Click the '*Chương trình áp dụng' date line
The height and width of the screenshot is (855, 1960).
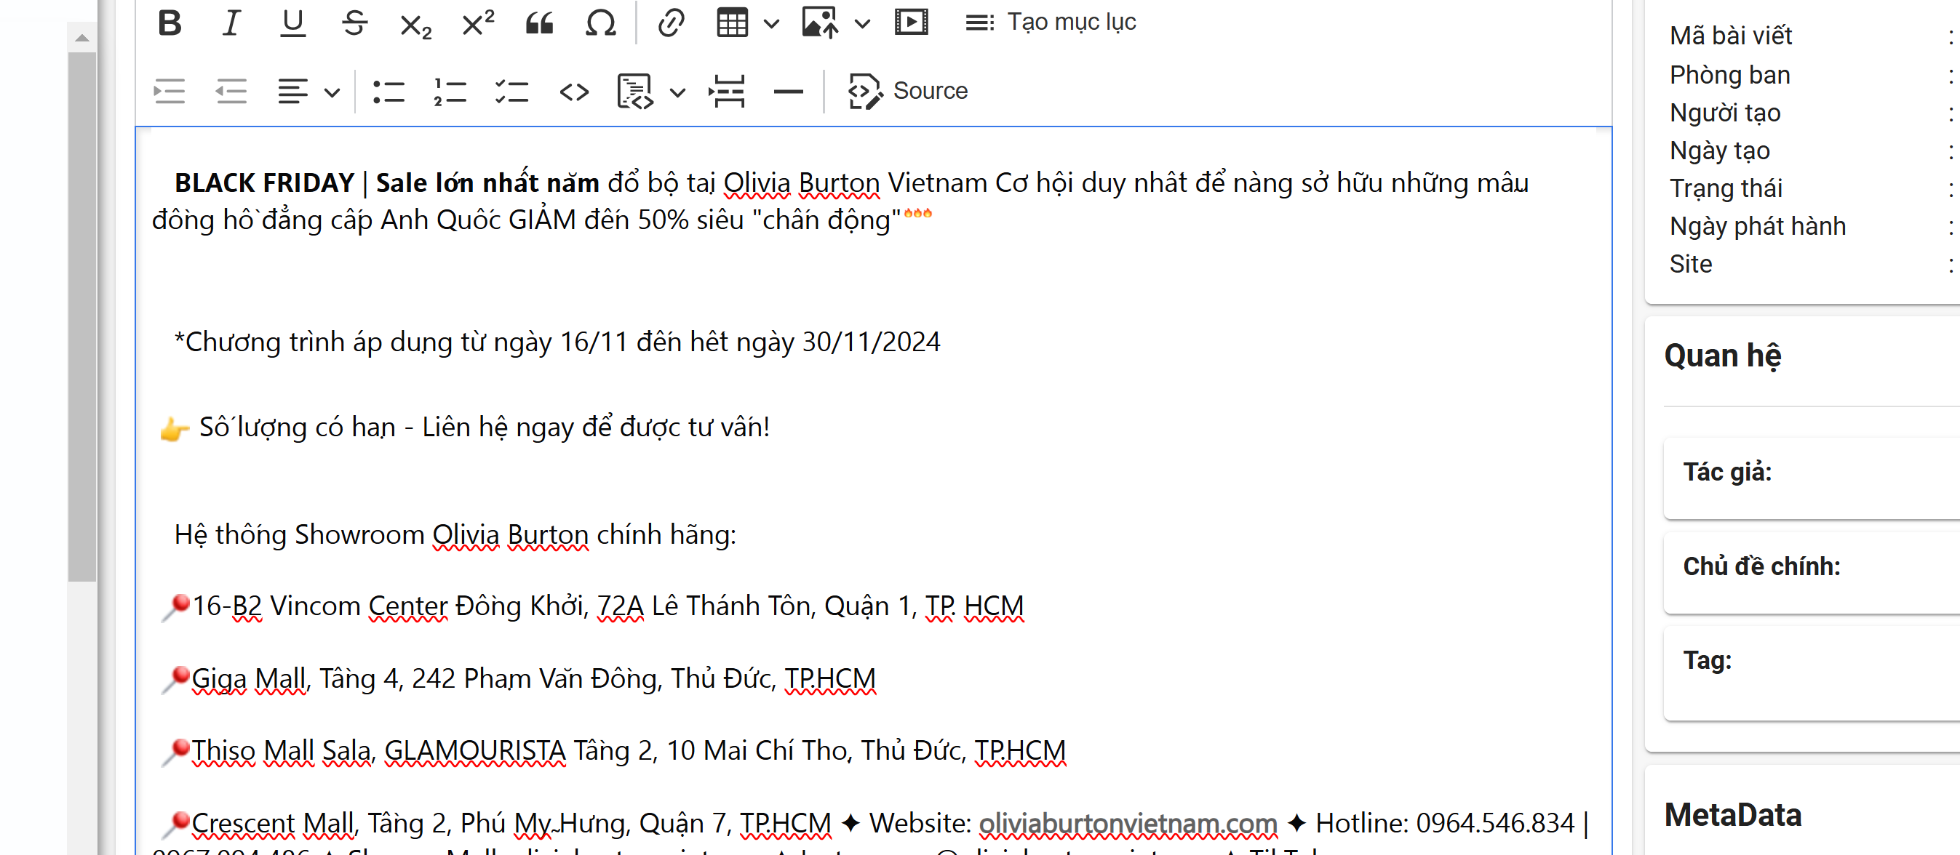pyautogui.click(x=557, y=342)
